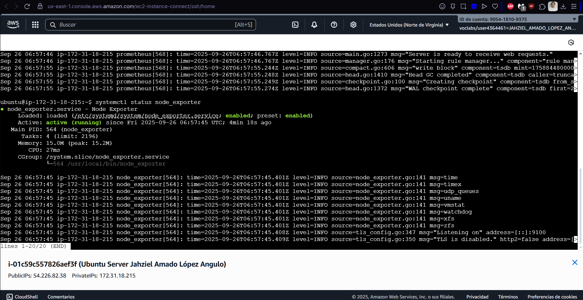Screen dimensions: 583x300
Task: Click the 'Head GC completed' log line
Action: coord(289,75)
